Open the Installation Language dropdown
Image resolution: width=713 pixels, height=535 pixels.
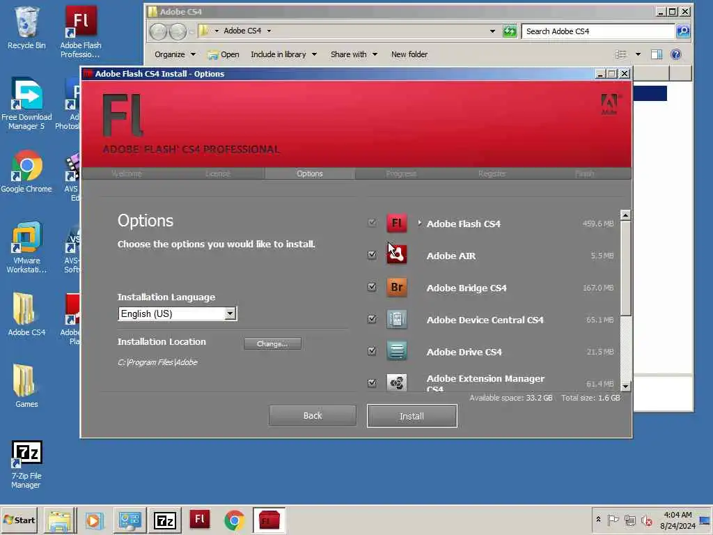(230, 313)
